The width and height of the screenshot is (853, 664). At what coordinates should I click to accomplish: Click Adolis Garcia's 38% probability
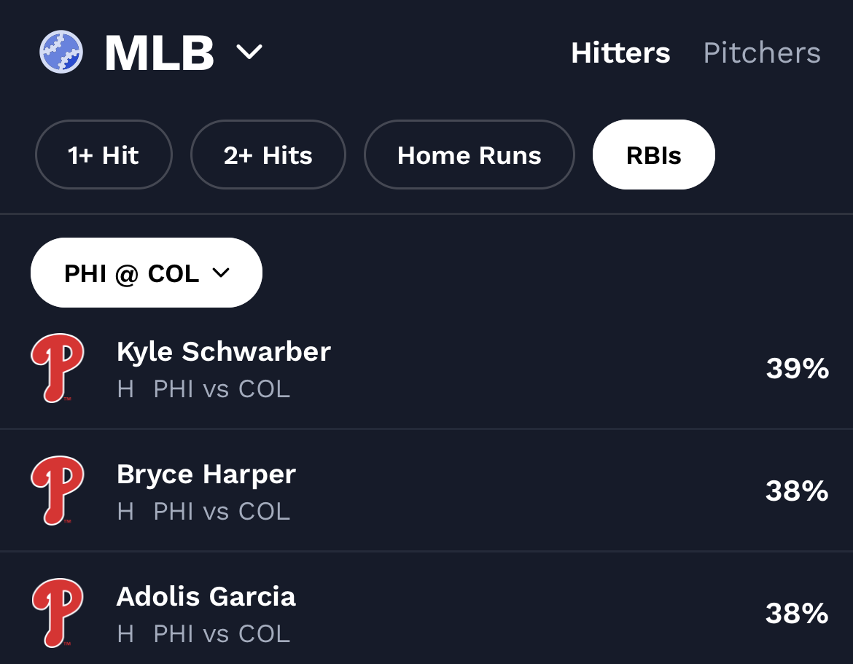[x=797, y=614]
